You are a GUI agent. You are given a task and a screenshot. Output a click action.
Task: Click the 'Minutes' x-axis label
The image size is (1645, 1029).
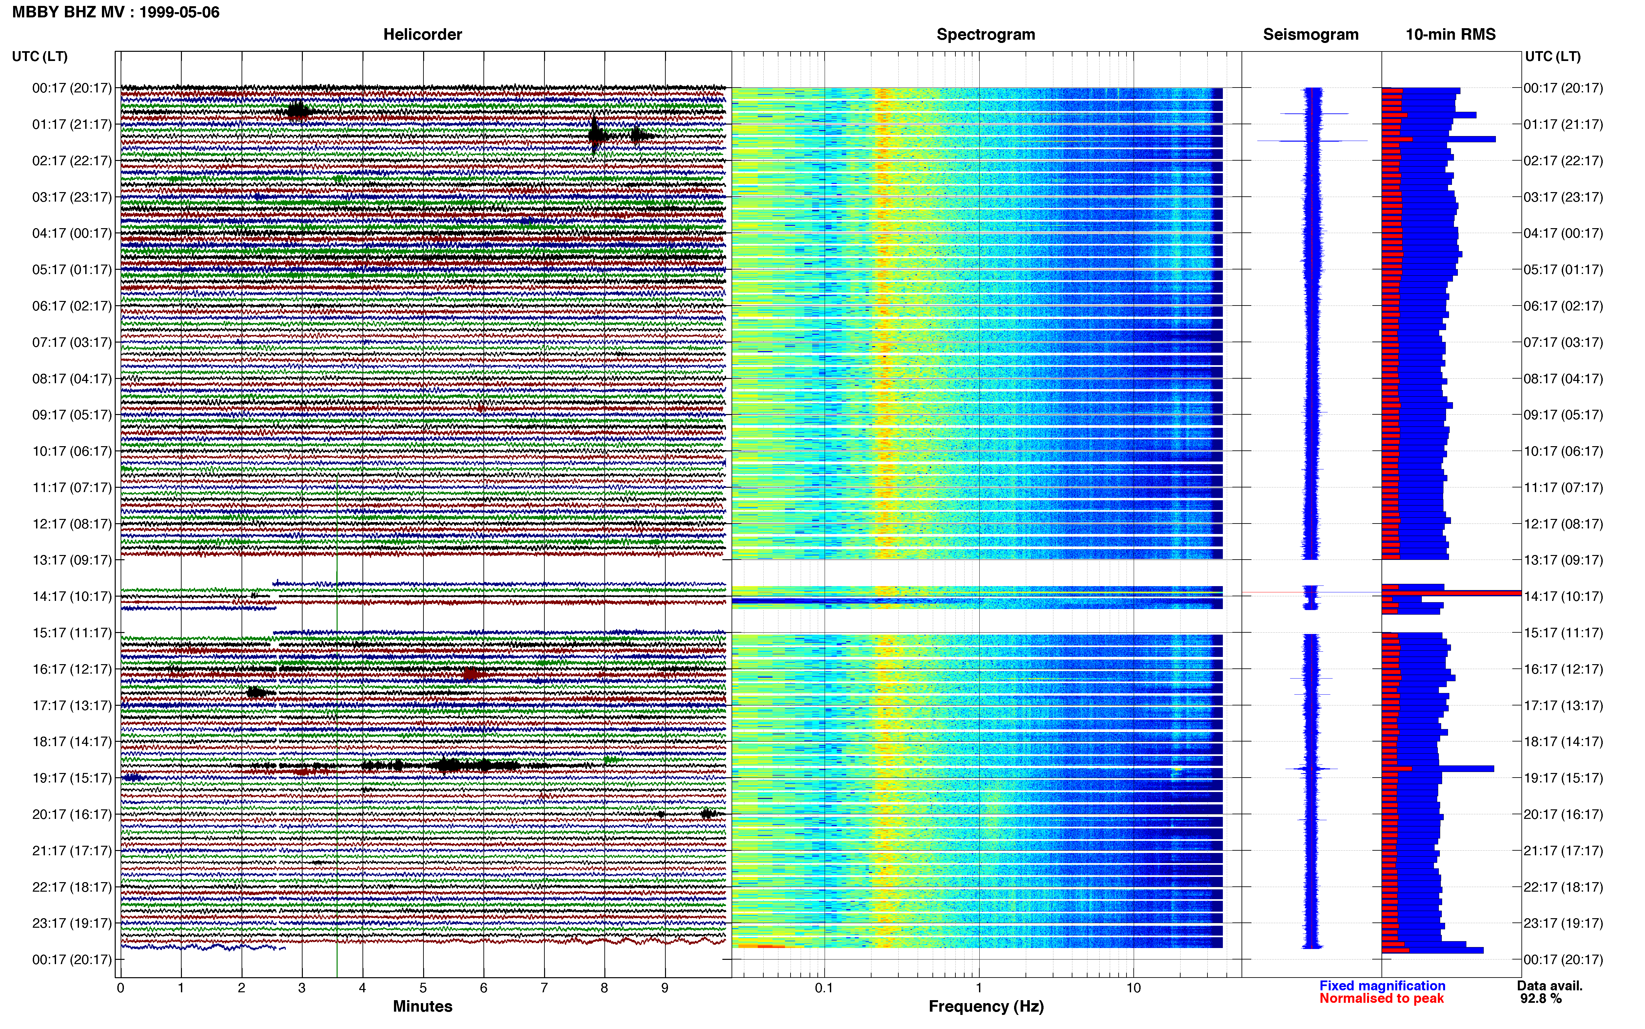click(x=422, y=1006)
